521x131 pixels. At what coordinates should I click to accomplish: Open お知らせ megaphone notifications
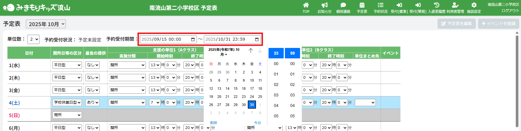[x=324, y=5]
